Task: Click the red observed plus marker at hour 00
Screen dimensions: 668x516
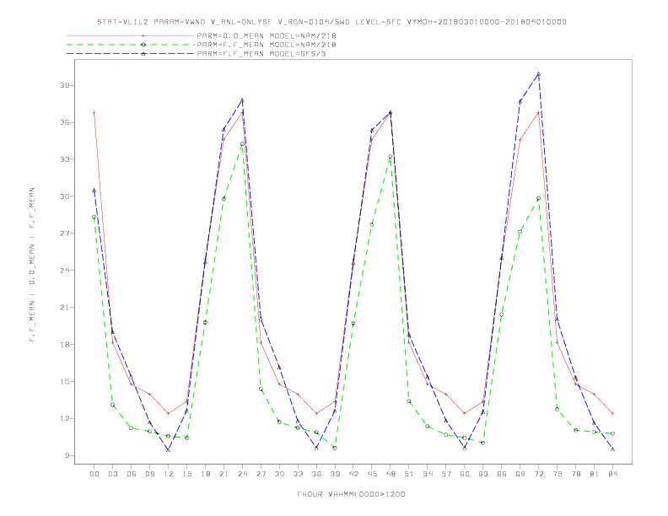Action: [94, 113]
